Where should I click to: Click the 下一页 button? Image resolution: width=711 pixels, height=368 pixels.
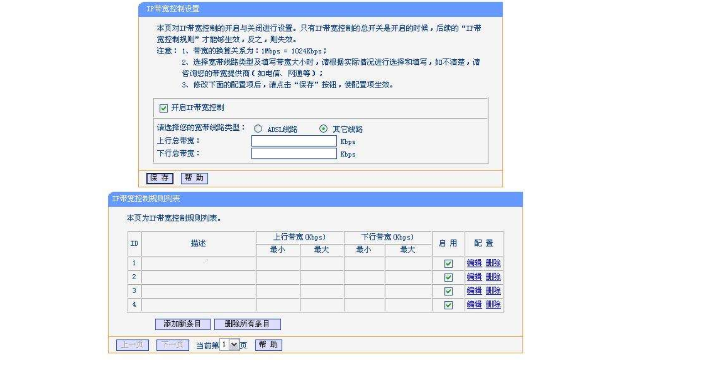172,345
